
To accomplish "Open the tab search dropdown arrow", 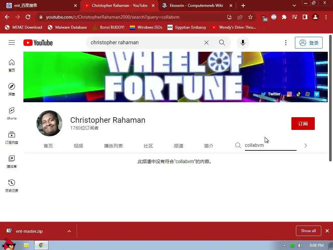I will click(294, 6).
